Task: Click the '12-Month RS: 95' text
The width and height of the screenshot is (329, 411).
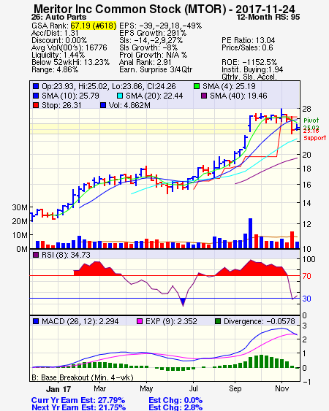Action: click(268, 17)
